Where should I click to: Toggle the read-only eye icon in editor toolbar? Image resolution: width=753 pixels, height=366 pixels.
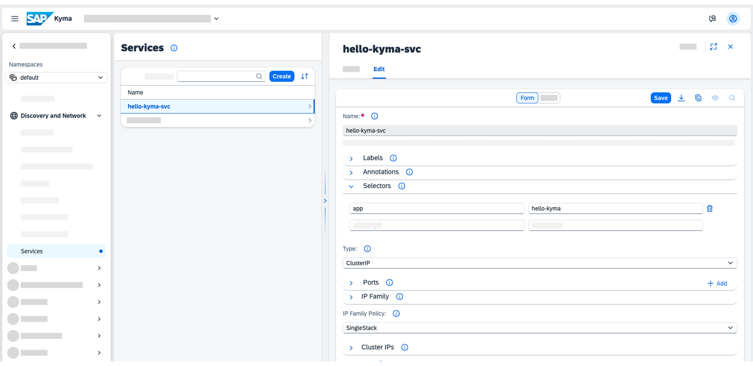pos(715,98)
